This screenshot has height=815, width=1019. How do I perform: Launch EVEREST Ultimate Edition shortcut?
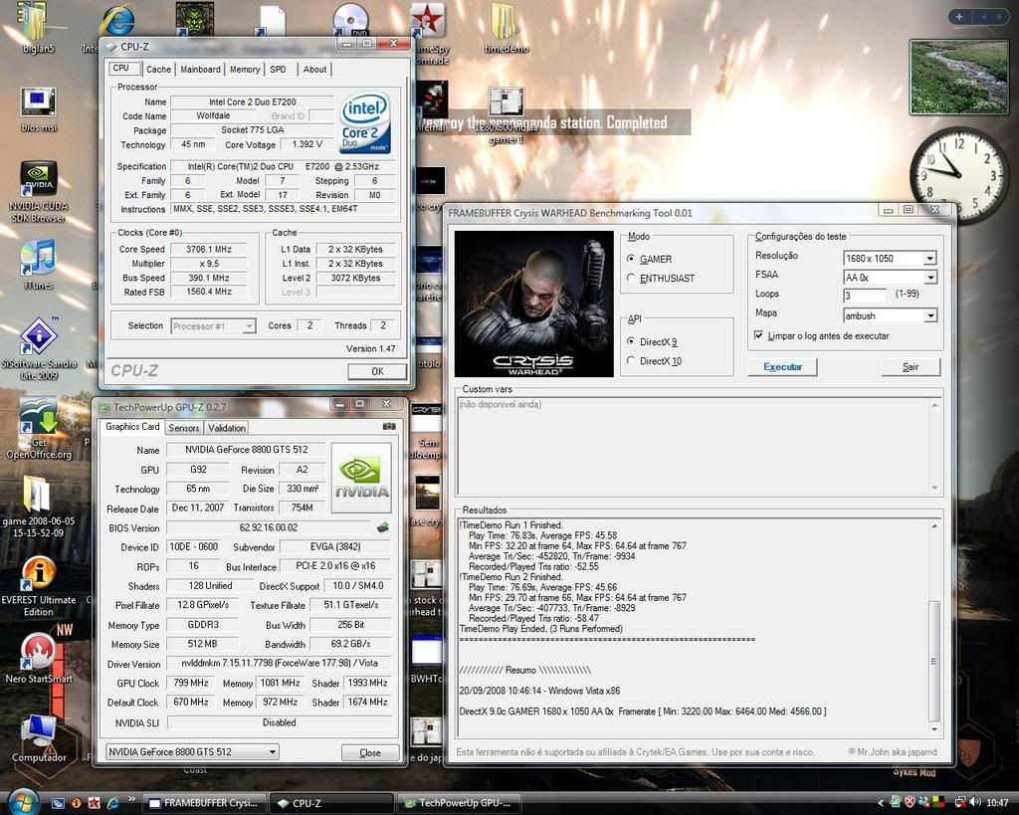(x=39, y=587)
